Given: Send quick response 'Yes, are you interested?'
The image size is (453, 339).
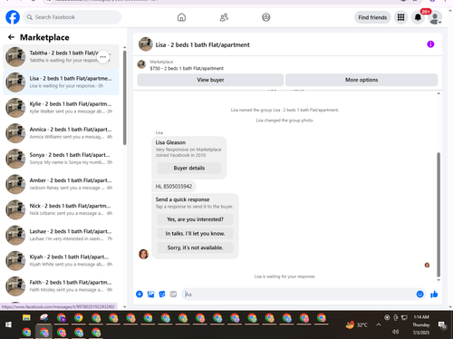Looking at the screenshot, I should click(x=195, y=219).
